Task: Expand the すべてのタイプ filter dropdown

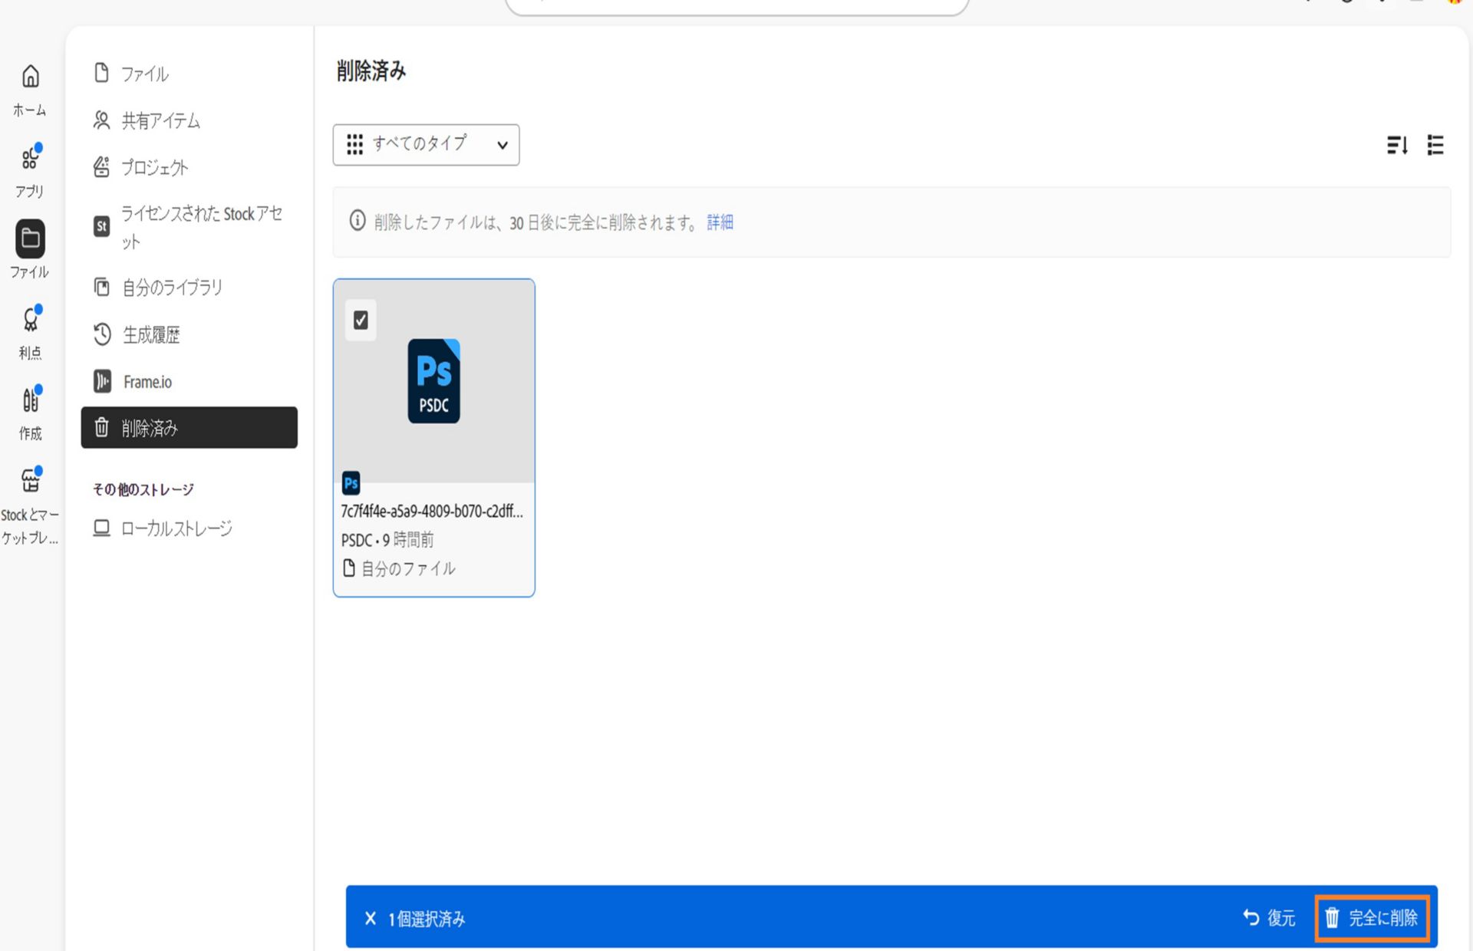Action: [x=426, y=144]
